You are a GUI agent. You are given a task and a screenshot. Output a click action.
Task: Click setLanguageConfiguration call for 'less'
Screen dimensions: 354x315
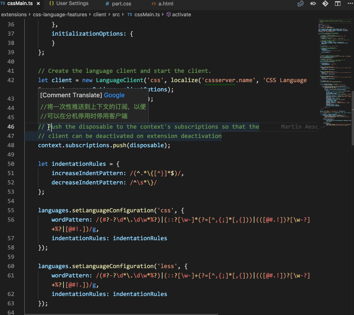coord(113,266)
